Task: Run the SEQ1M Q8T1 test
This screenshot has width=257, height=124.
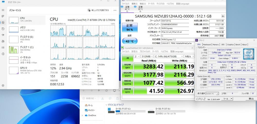Action: [x=127, y=66]
